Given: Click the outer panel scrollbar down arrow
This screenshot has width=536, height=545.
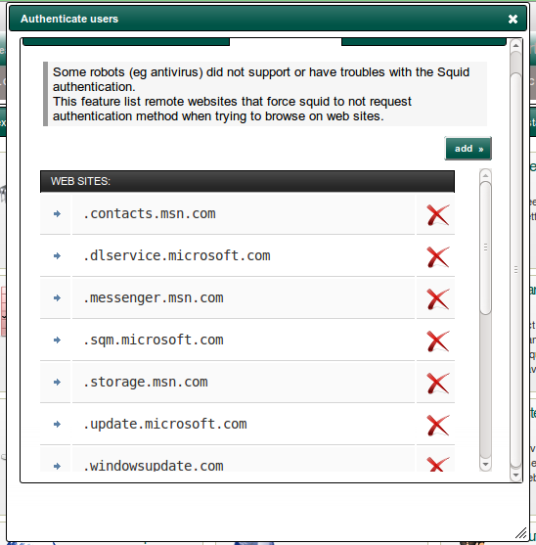Looking at the screenshot, I should pyautogui.click(x=515, y=475).
